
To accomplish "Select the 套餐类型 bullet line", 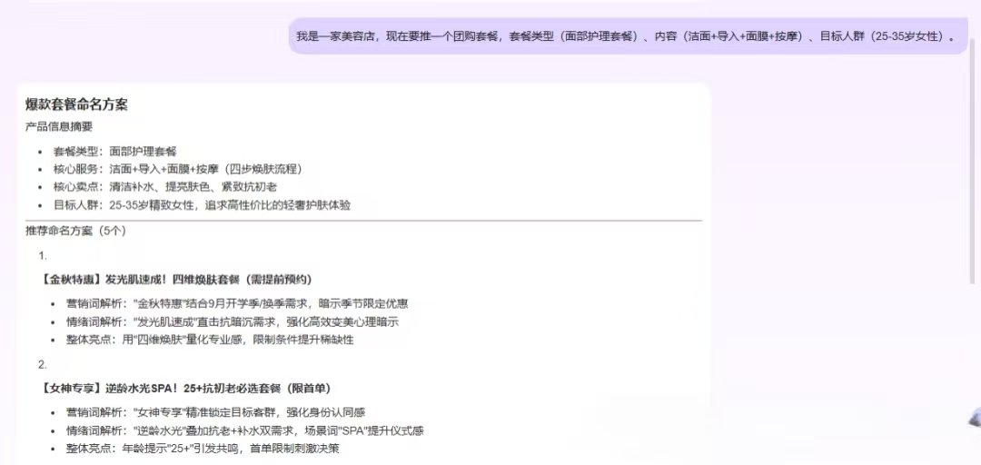I will tap(115, 151).
